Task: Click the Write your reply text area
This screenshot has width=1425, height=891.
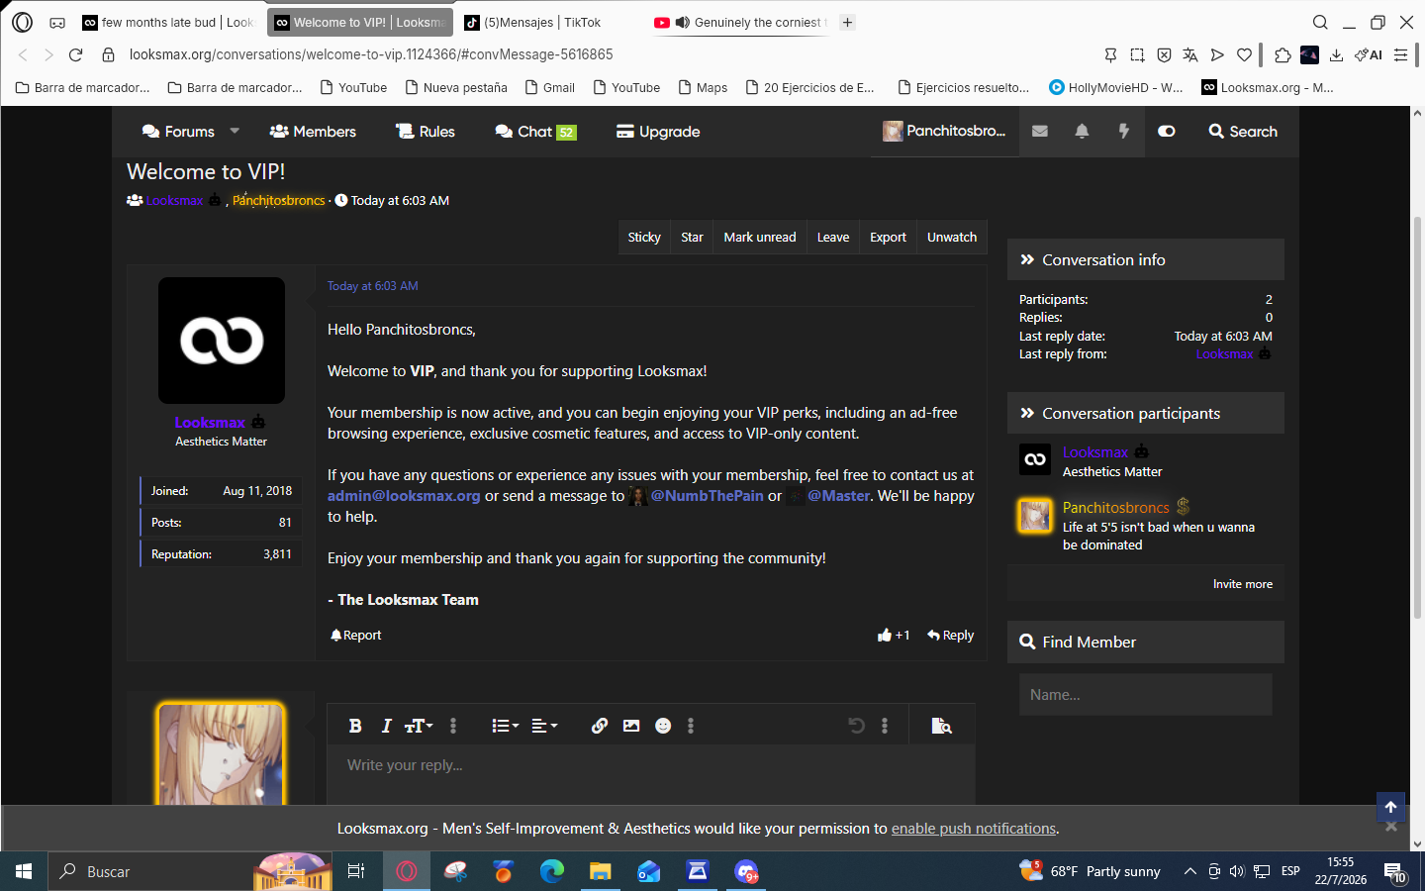Action: click(x=651, y=774)
